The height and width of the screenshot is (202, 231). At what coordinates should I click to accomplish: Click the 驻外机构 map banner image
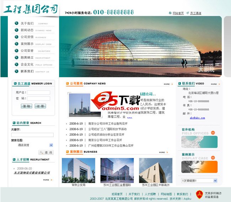click(199, 142)
